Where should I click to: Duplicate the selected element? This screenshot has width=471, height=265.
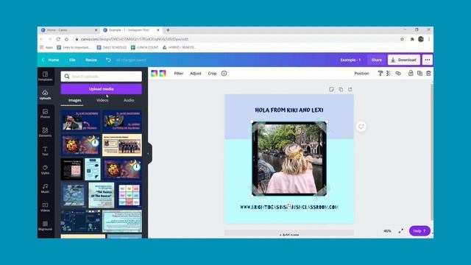click(419, 74)
